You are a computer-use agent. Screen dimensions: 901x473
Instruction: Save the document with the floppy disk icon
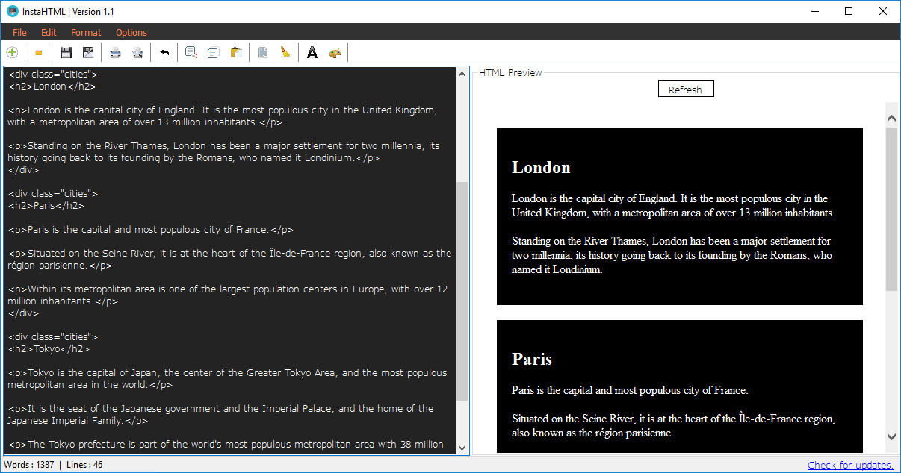(66, 52)
